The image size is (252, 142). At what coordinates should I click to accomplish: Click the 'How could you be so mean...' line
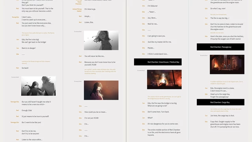pos(95,112)
